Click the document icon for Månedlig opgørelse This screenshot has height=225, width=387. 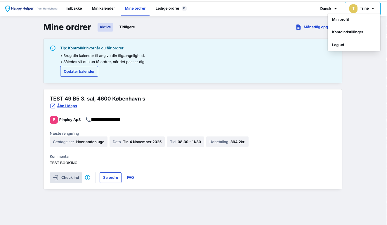point(298,27)
